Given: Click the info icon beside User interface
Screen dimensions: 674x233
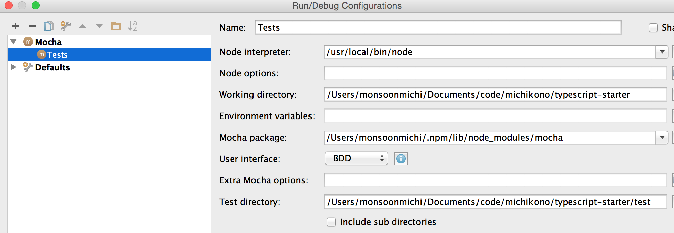Looking at the screenshot, I should point(401,159).
